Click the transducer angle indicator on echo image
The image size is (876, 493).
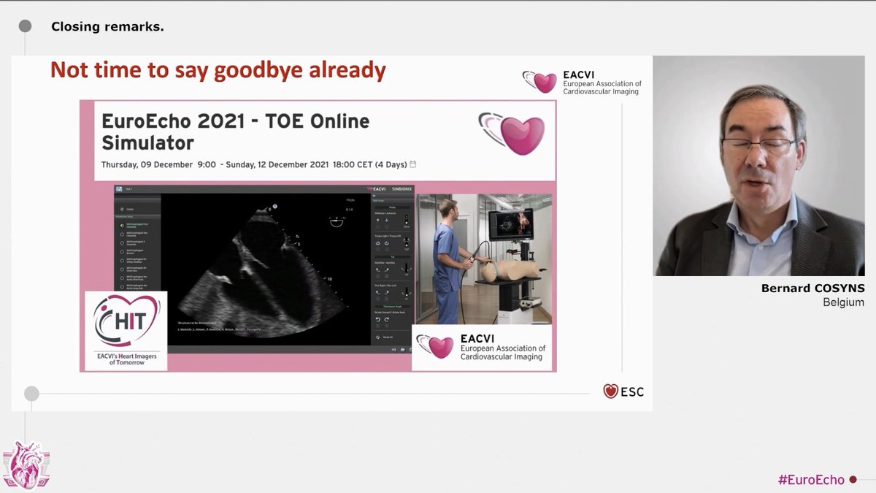pos(337,223)
